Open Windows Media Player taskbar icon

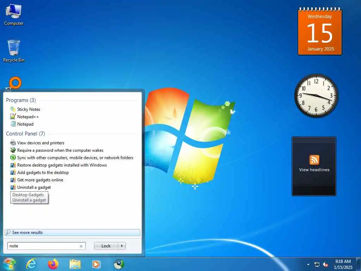(x=96, y=264)
